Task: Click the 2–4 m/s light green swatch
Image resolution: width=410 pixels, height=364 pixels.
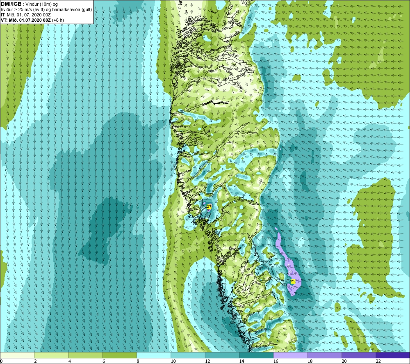Action: coord(51,355)
